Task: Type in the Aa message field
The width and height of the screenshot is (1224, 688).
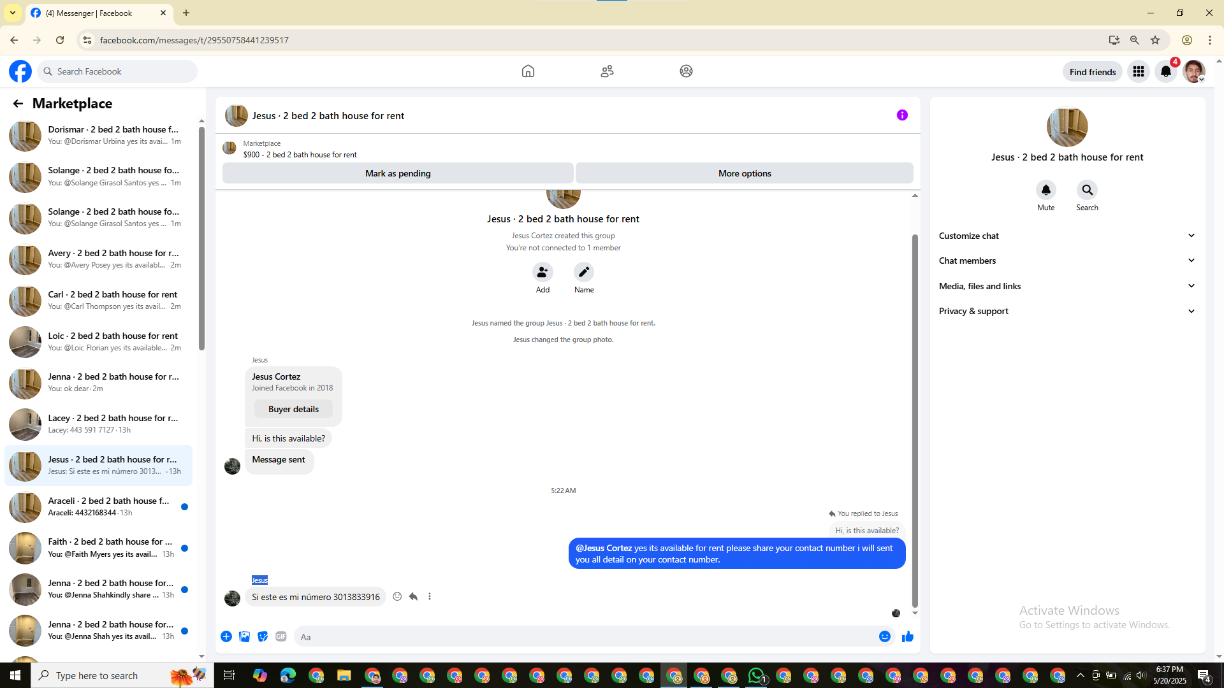Action: [x=574, y=636]
